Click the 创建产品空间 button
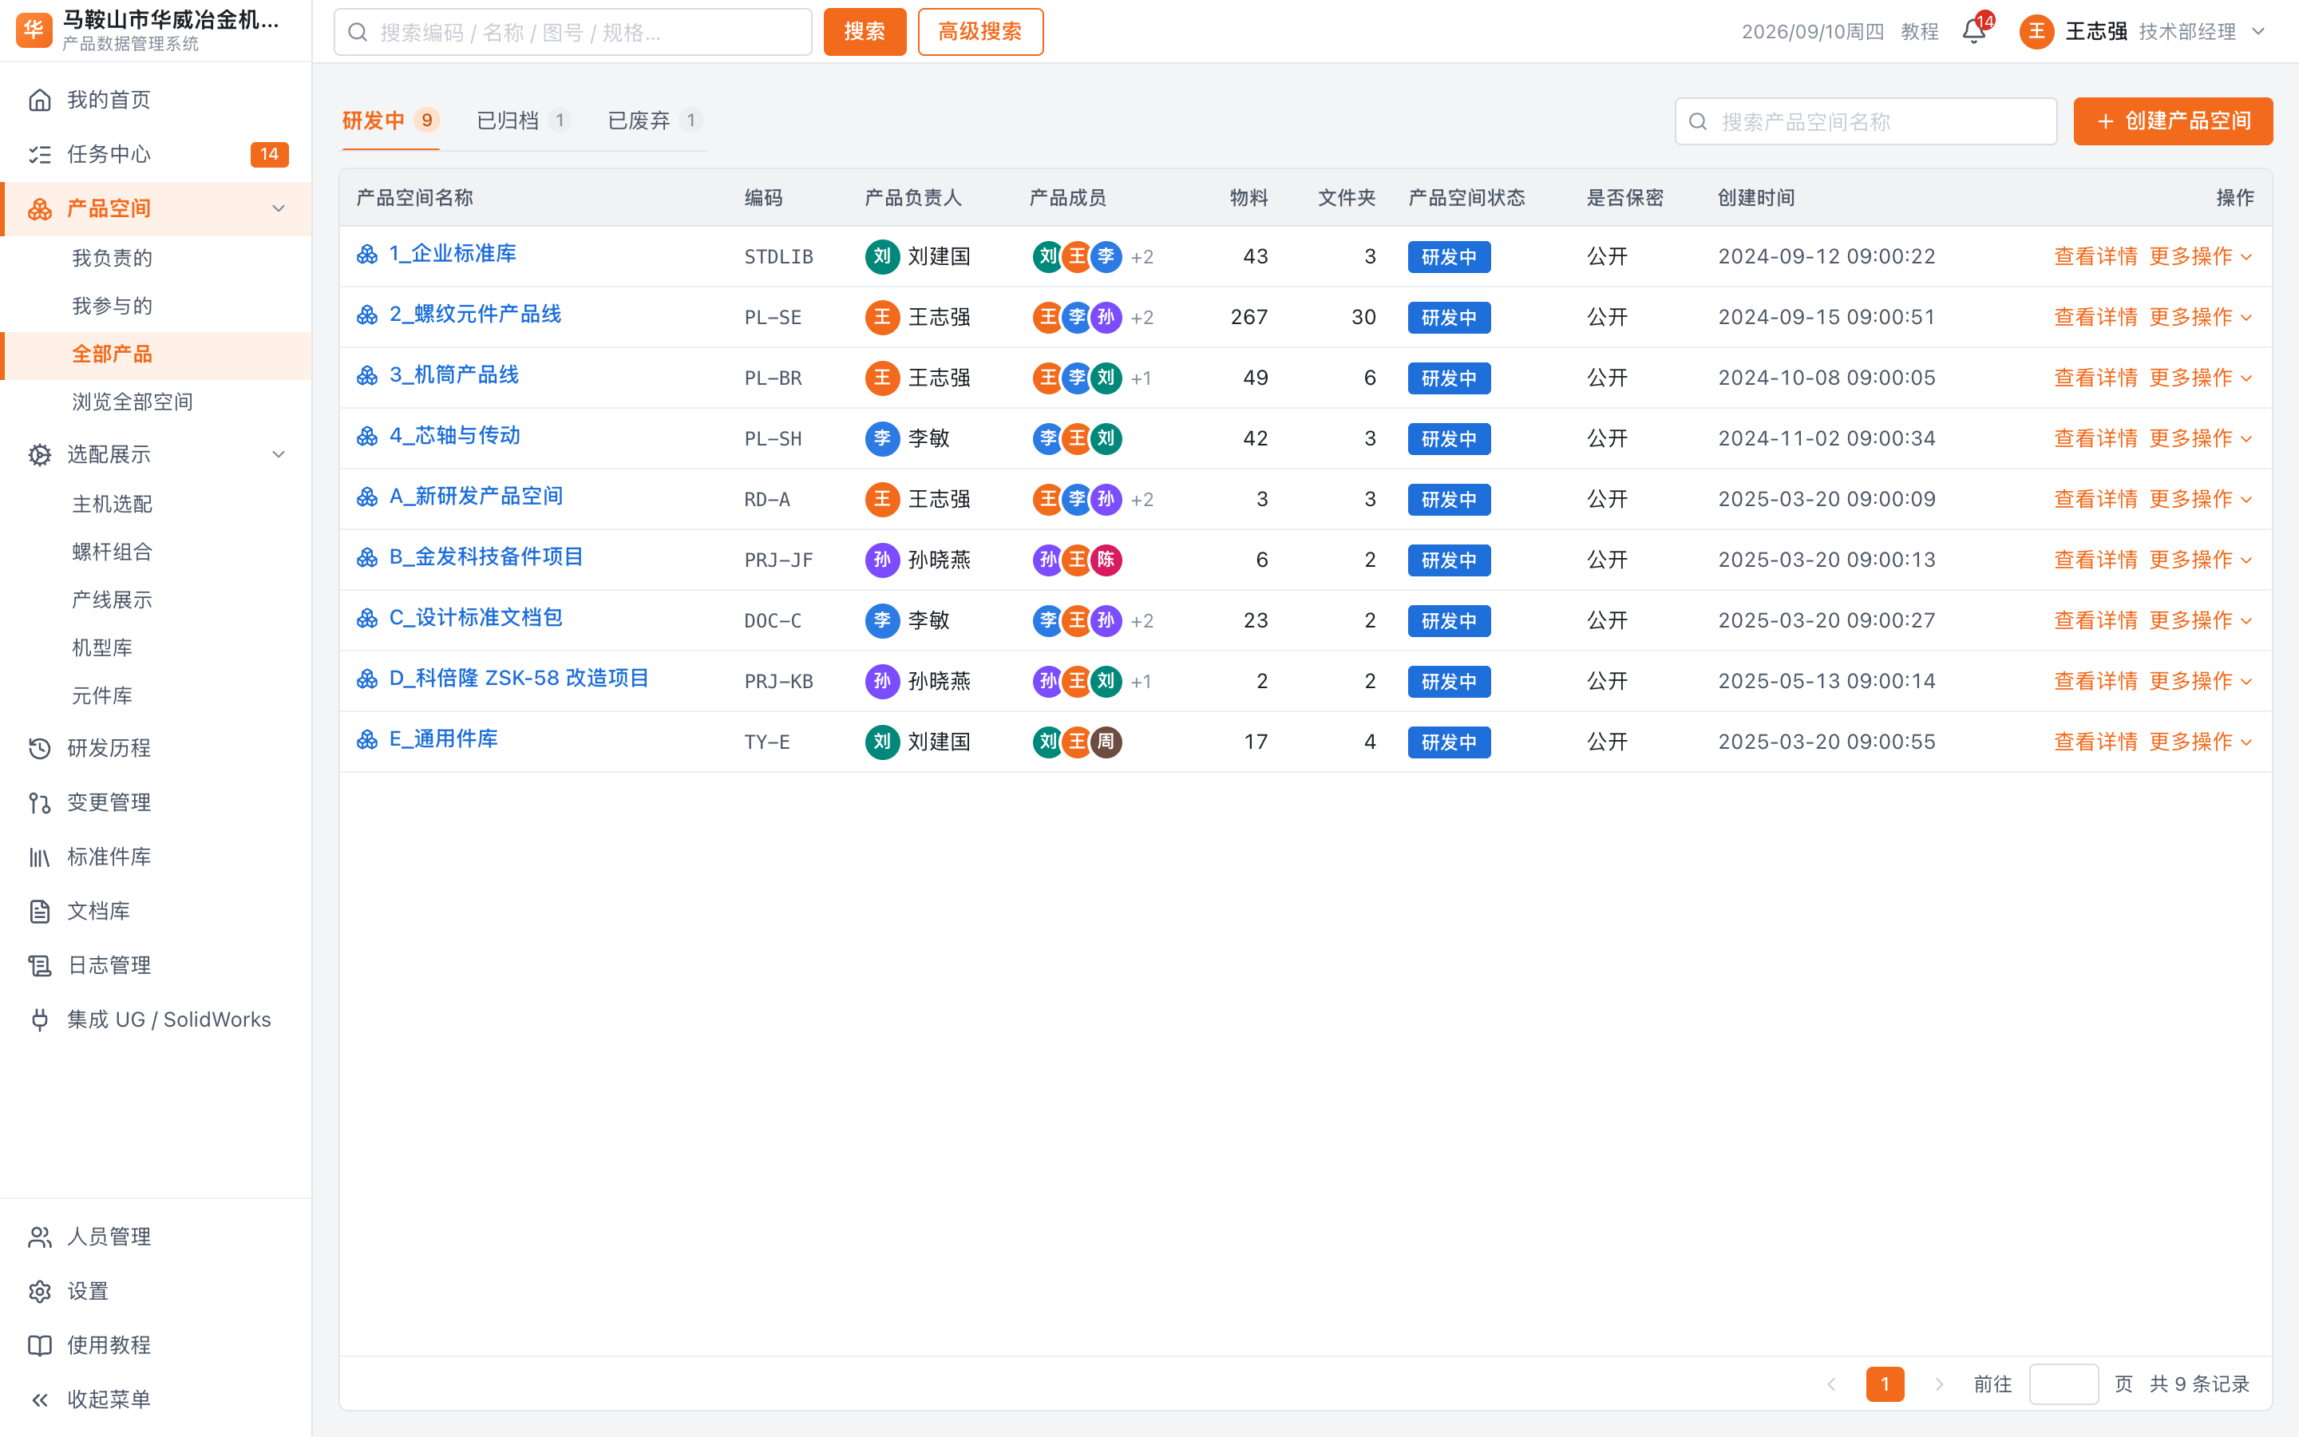This screenshot has height=1437, width=2299. (2174, 121)
